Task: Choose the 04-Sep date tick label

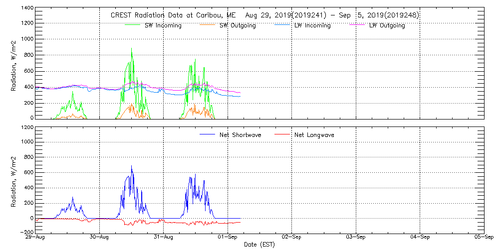Action: click(420, 238)
